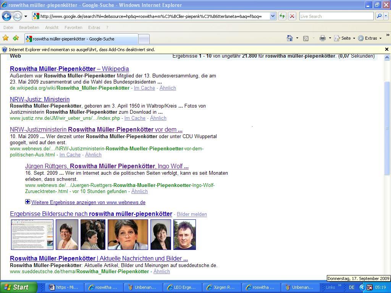Click the Bilder melden link
The image size is (391, 293).
[192, 214]
